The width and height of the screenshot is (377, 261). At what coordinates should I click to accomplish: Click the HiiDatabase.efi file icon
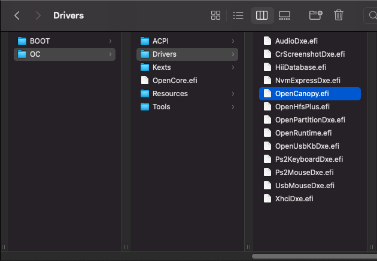point(267,67)
